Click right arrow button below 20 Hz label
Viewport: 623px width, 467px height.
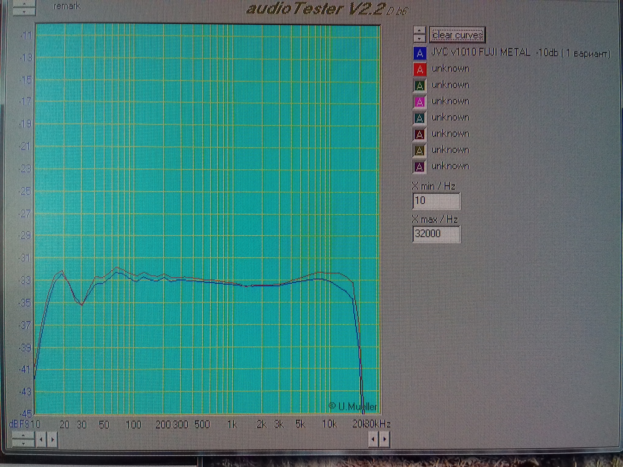click(52, 439)
